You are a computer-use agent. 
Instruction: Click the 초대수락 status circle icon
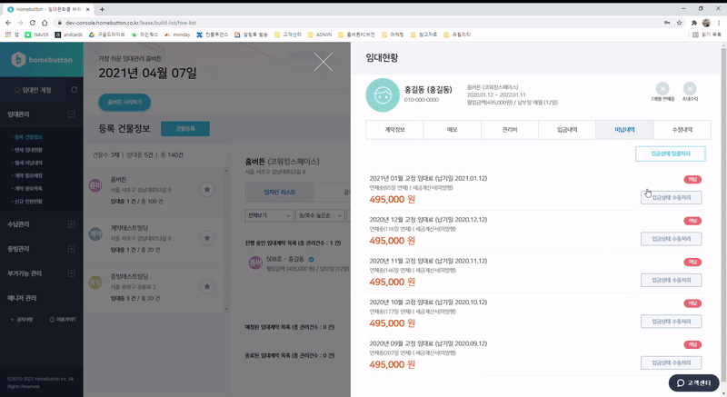click(x=690, y=88)
